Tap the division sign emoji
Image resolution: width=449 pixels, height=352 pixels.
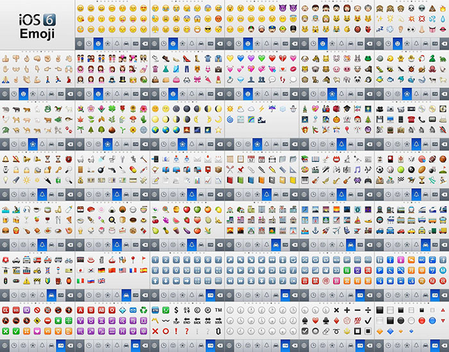(368, 310)
